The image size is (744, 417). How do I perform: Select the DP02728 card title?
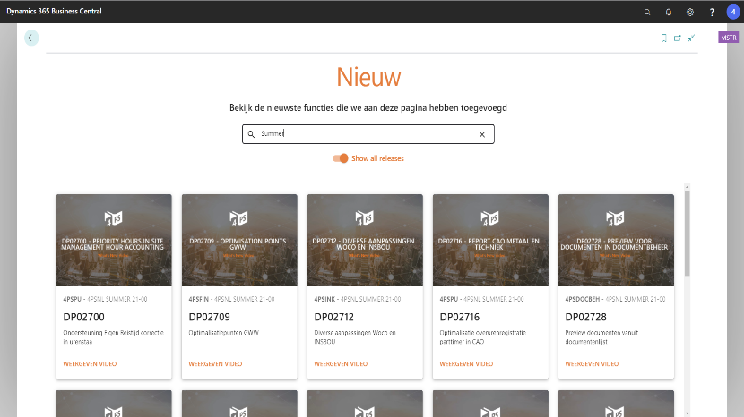coord(585,317)
